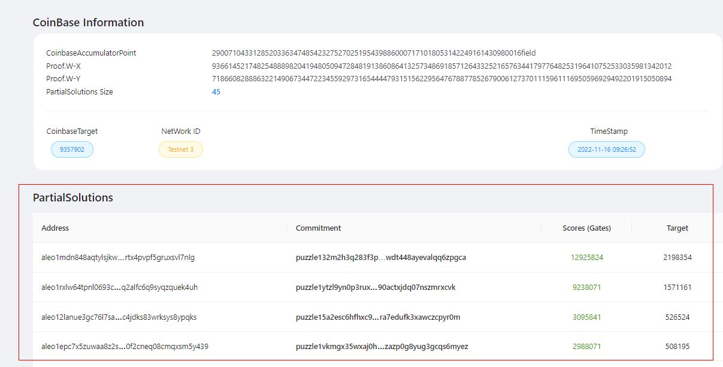Click the NetWork ID label
The height and width of the screenshot is (367, 723).
point(181,131)
